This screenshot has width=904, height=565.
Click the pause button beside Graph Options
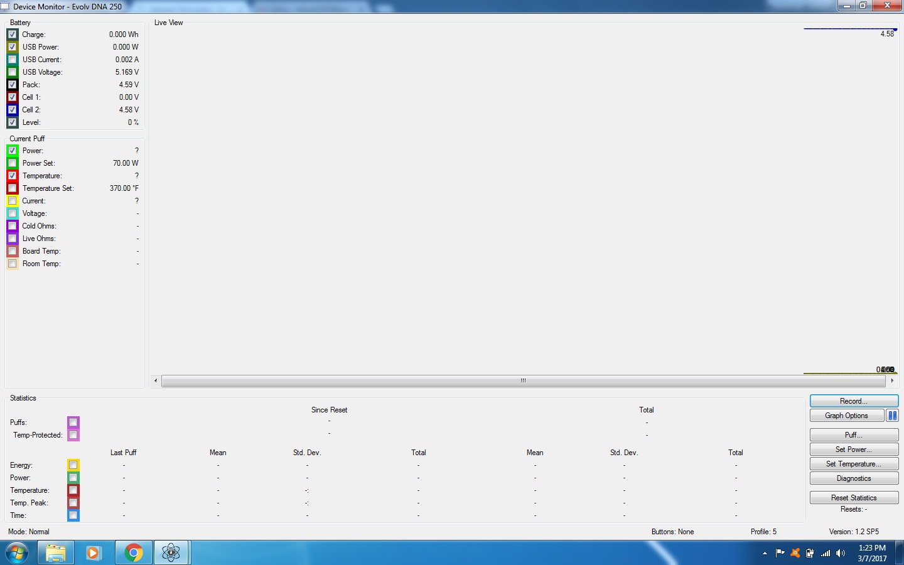click(892, 416)
